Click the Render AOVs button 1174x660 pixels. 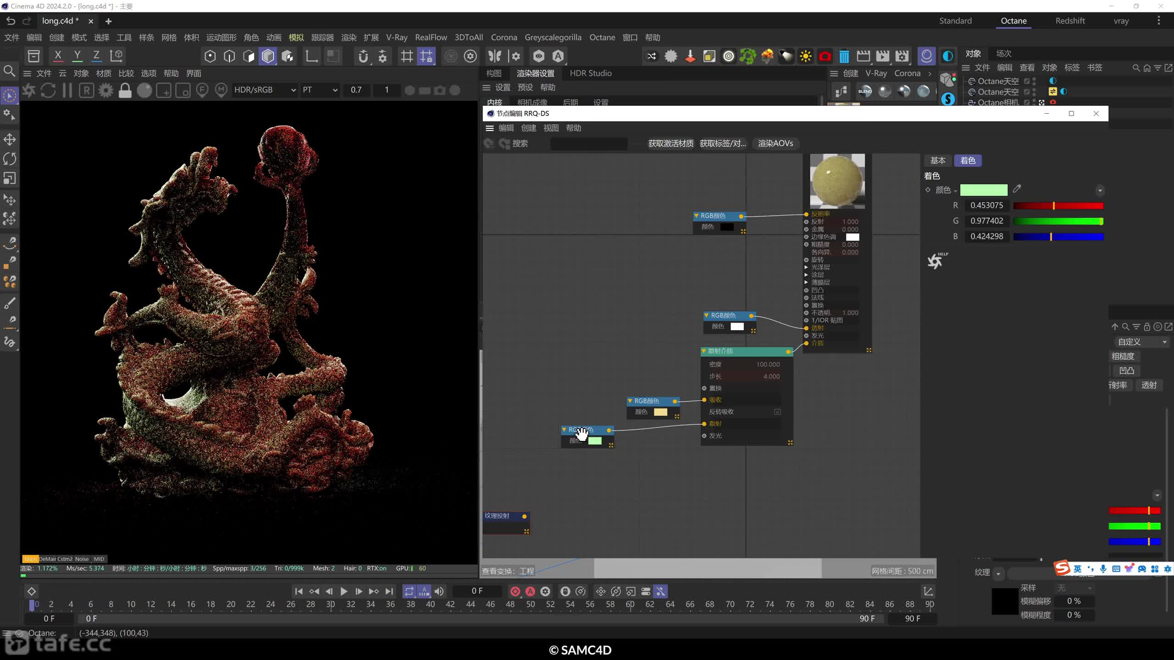[775, 143]
